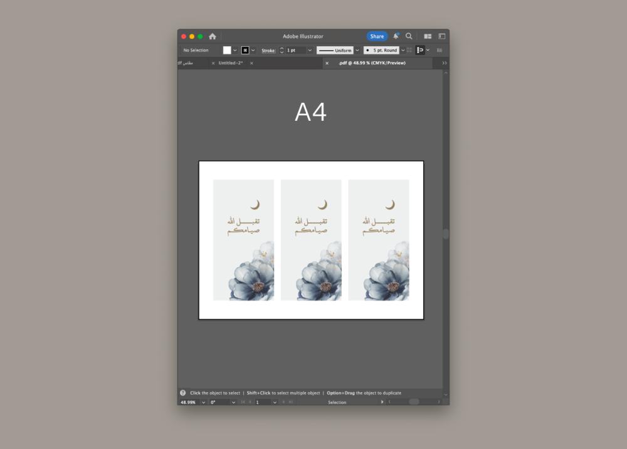Image resolution: width=627 pixels, height=449 pixels.
Task: Open the stroke weight dropdown
Action: [310, 50]
